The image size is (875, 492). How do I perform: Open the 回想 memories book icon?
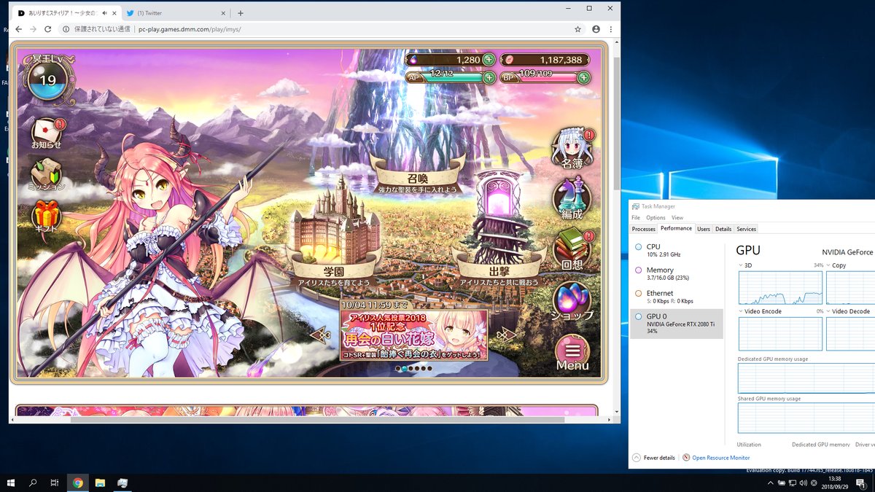pyautogui.click(x=572, y=250)
